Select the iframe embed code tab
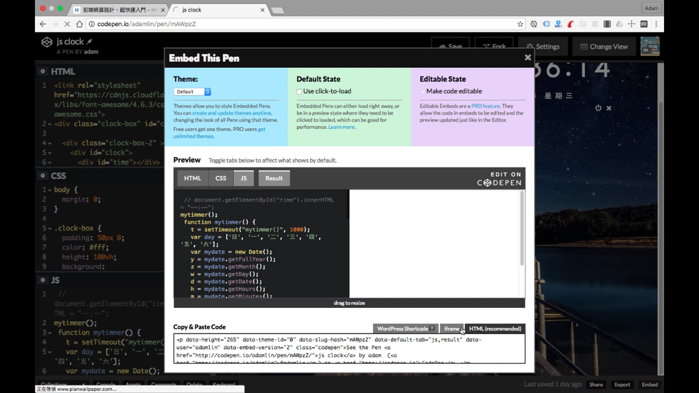699x393 pixels. coord(451,329)
